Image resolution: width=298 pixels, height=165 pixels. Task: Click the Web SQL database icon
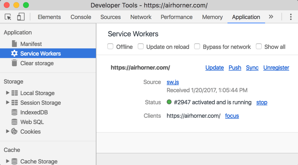(x=14, y=122)
